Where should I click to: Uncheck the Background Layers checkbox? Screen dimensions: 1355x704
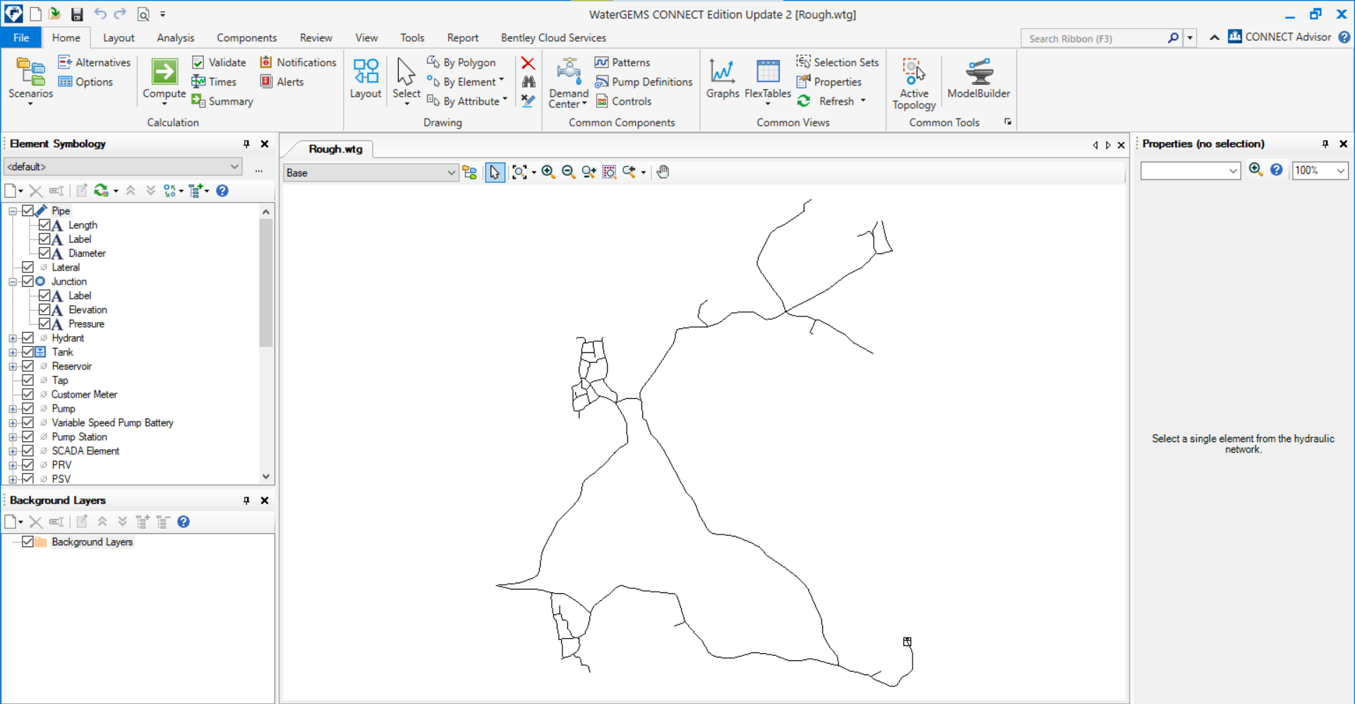point(28,542)
